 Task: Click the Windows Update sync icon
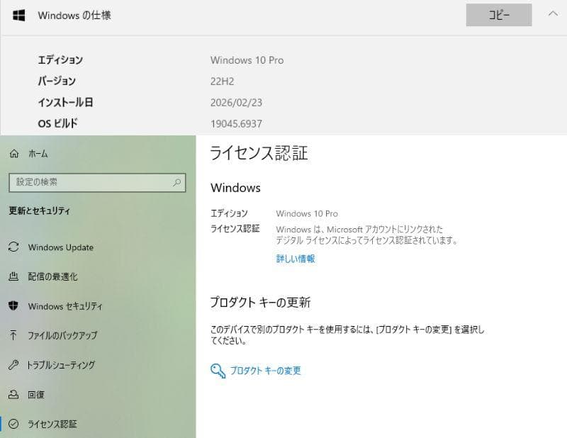(13, 247)
